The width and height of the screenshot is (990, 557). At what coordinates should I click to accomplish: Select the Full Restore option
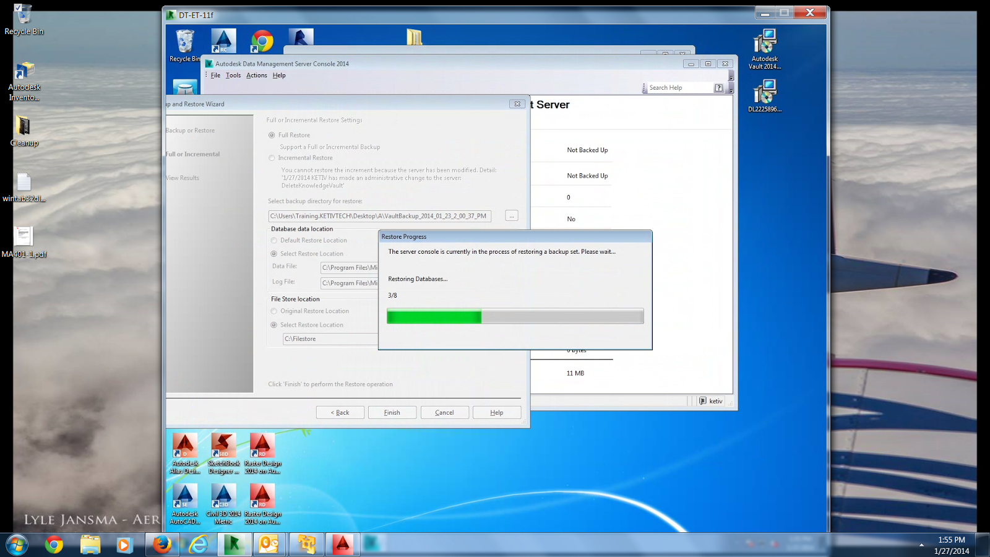pos(272,135)
